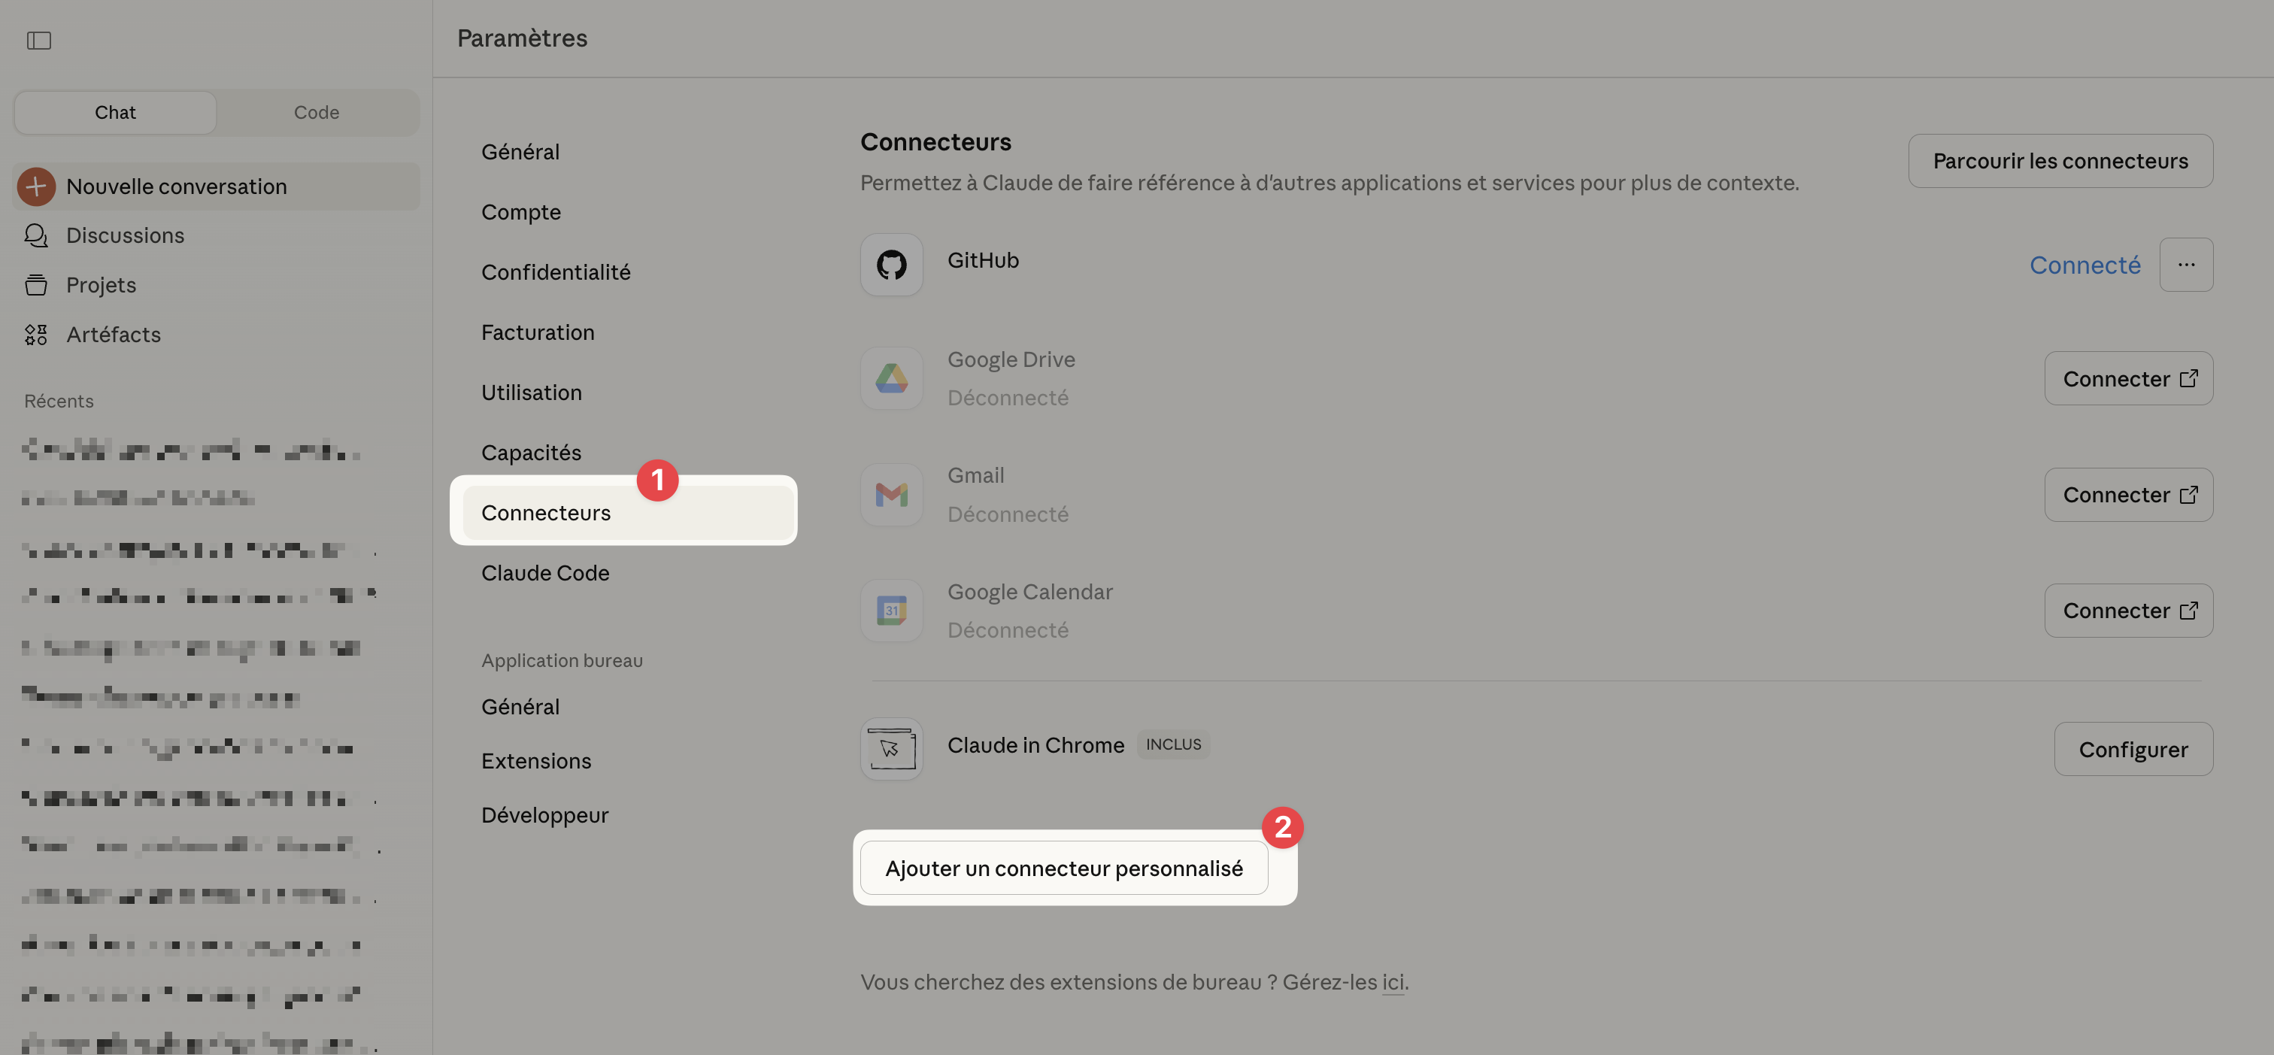Click the Gmail connector icon
This screenshot has height=1055, width=2274.
pyautogui.click(x=890, y=494)
